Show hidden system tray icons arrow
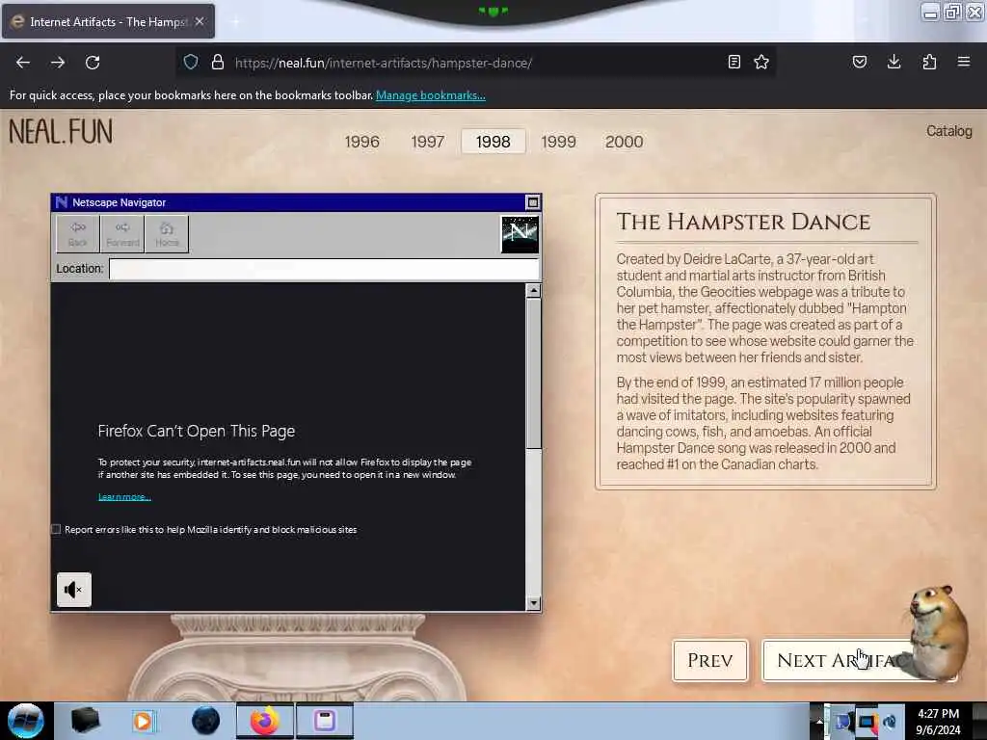987x740 pixels. point(819,721)
